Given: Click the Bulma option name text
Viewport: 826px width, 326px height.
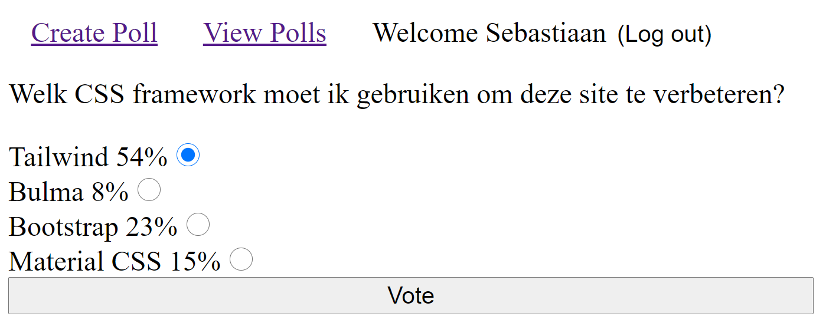Looking at the screenshot, I should tap(46, 192).
